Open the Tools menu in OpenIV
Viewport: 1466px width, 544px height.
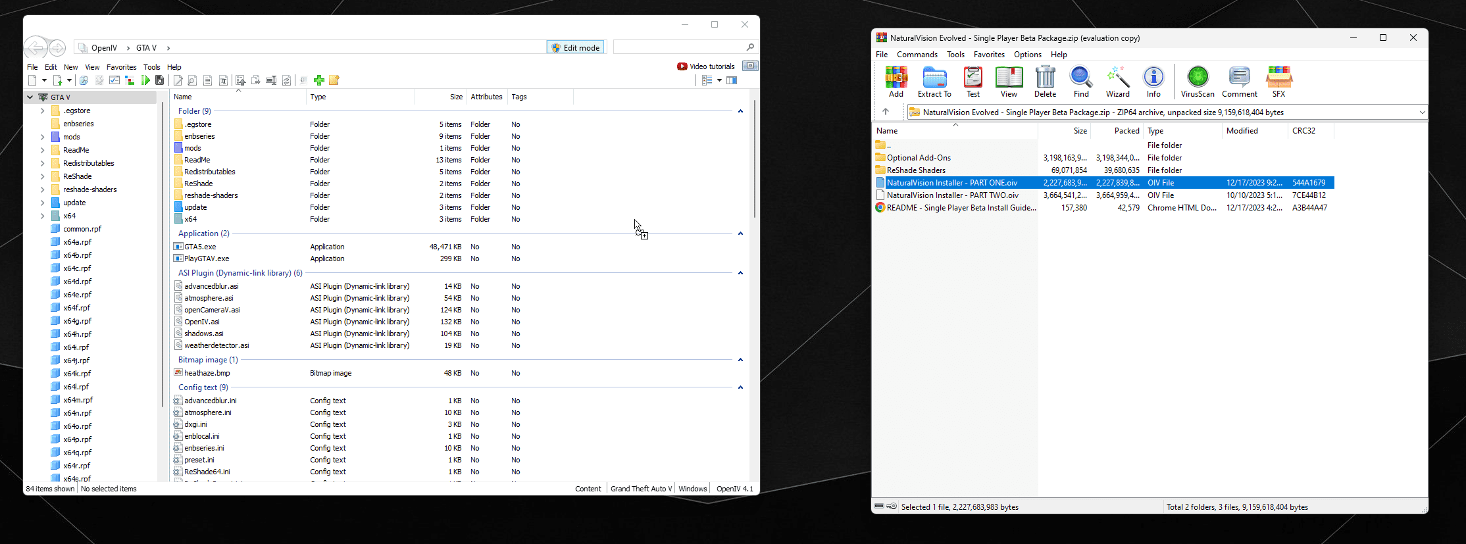[x=151, y=67]
